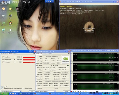The image size is (119, 95).
Task: Open the Recycle Bin desktop icon
Action: pos(4,31)
